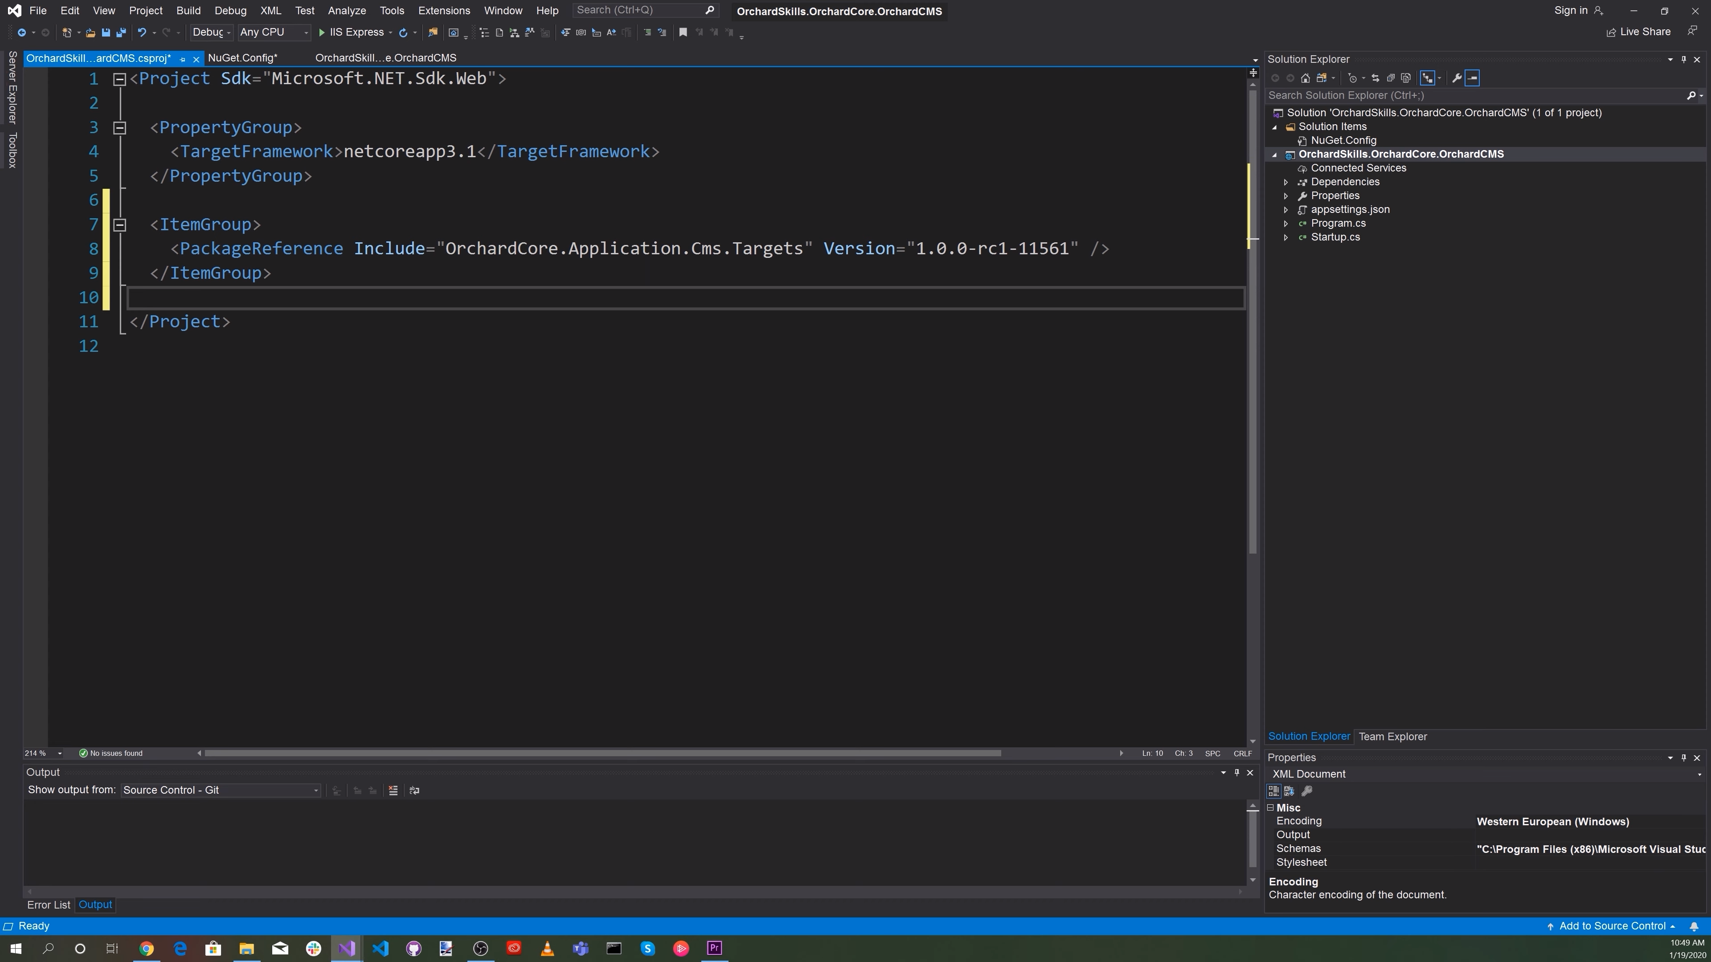Click Sync with Active Document icon
Screen dimensions: 1711x962
(1375, 78)
